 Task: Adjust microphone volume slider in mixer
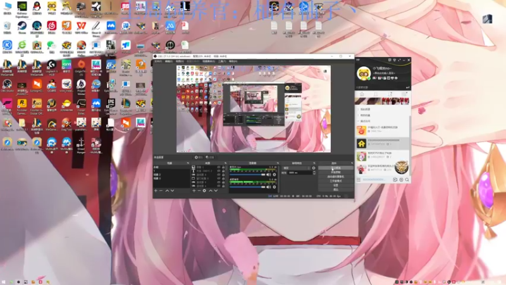[x=247, y=175]
